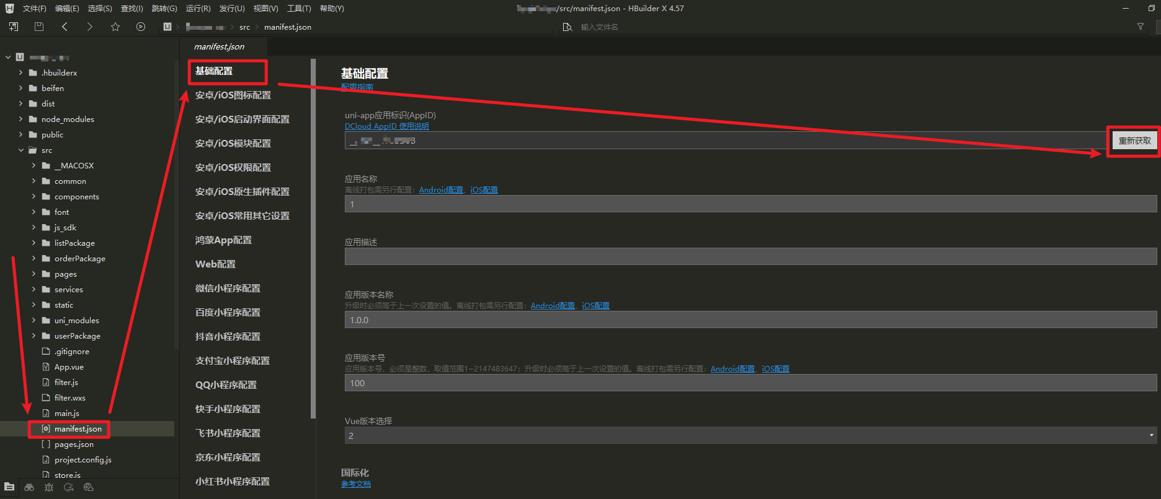This screenshot has width=1161, height=499.
Task: Click the file search icon beside filename input
Action: 567,27
